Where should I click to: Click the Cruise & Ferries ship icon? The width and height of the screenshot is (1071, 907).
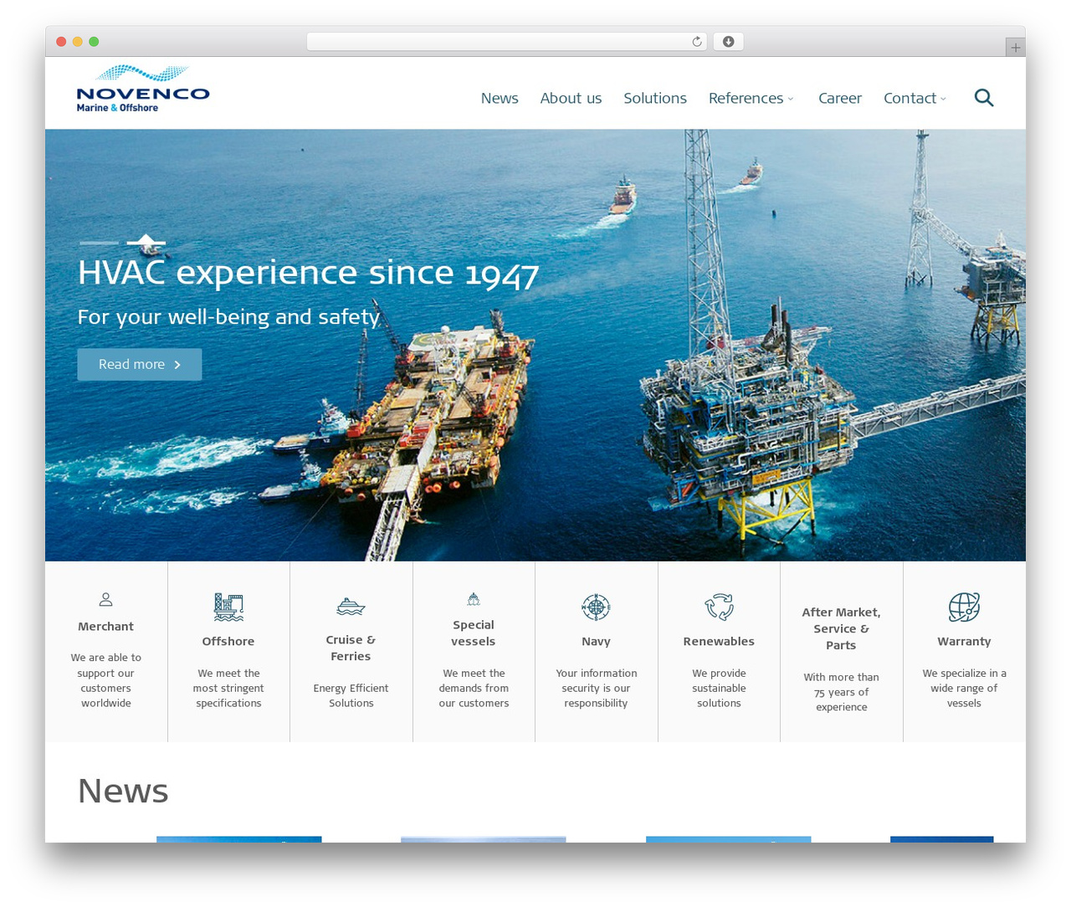coord(351,607)
